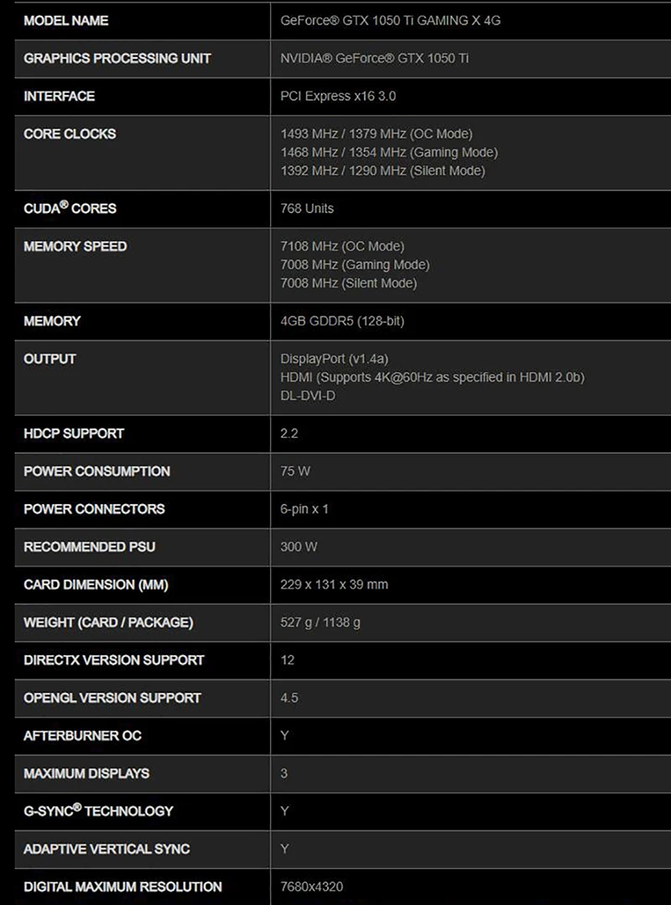
Task: Click the 7108 MHz OC Mode memory speed
Action: point(342,246)
